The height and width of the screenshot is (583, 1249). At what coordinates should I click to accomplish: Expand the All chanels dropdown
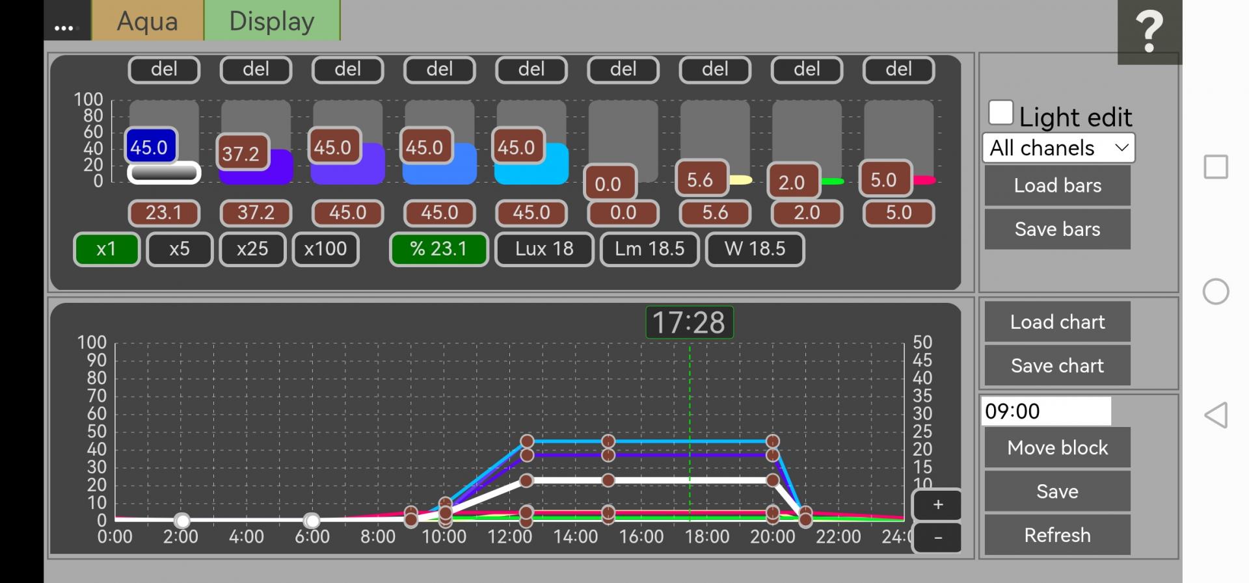(x=1058, y=148)
